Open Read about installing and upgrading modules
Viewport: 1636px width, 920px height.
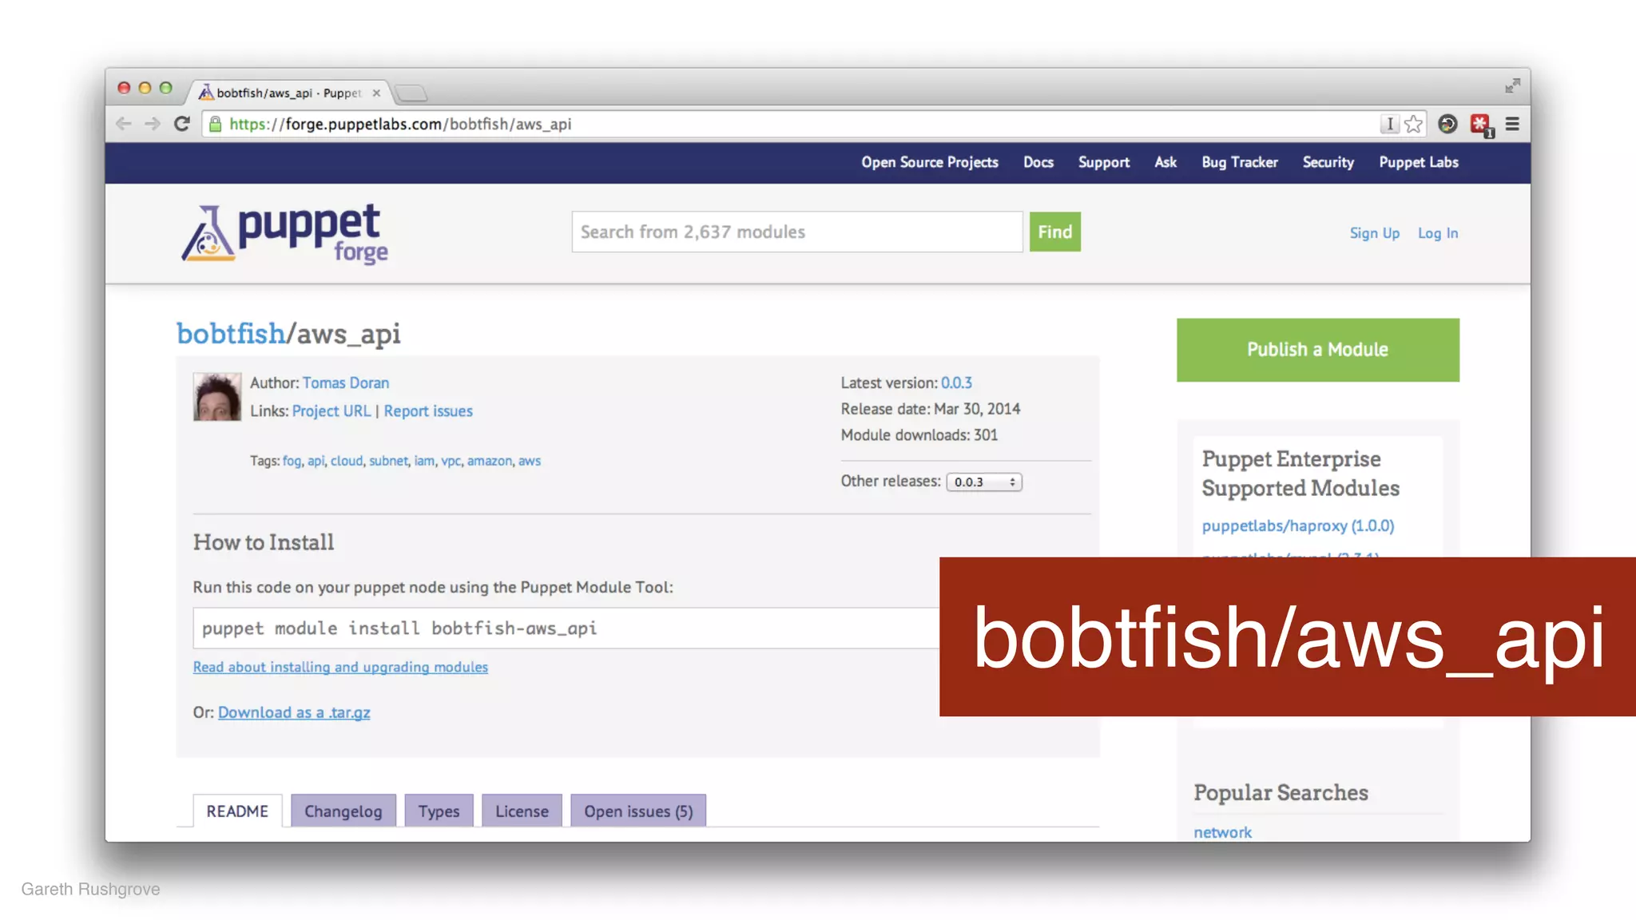click(x=340, y=667)
